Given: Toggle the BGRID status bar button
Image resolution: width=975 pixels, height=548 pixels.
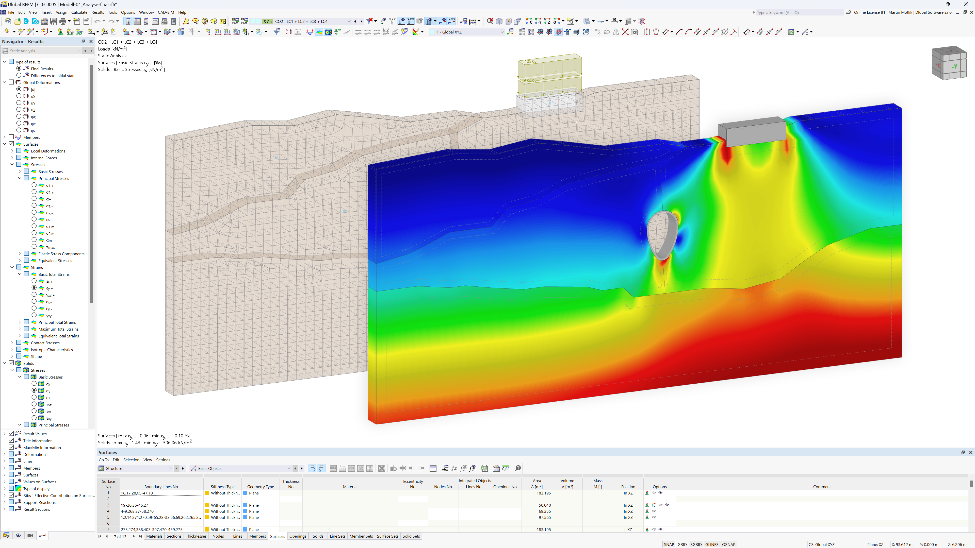Looking at the screenshot, I should pyautogui.click(x=696, y=543).
